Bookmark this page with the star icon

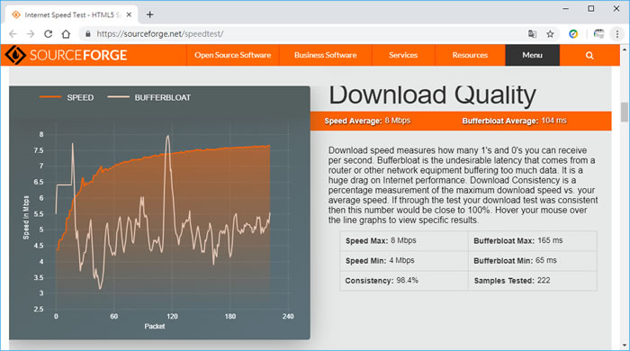click(550, 34)
